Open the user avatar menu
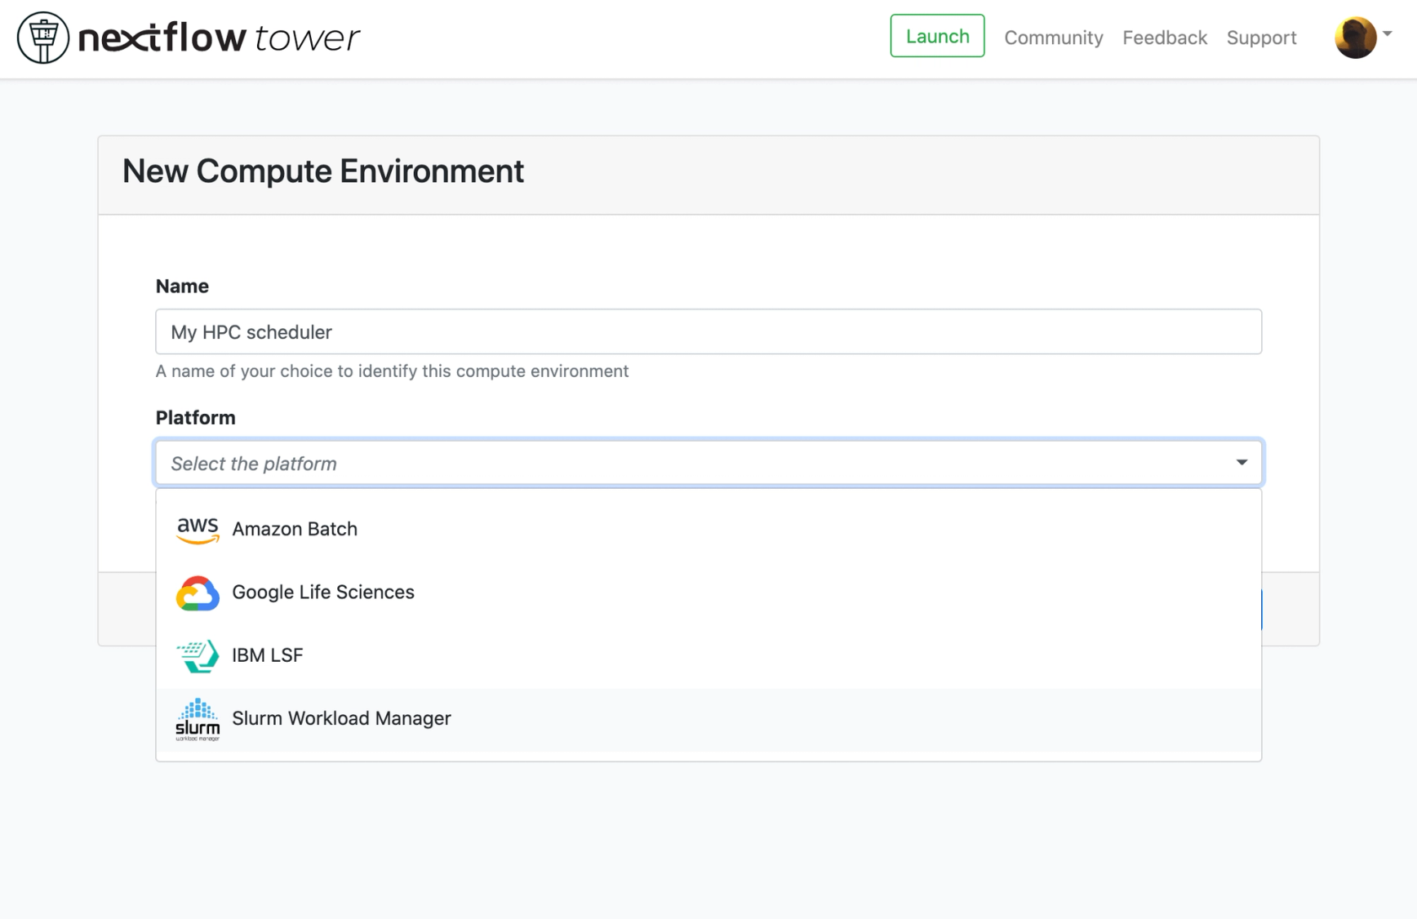This screenshot has width=1417, height=919. (1356, 38)
